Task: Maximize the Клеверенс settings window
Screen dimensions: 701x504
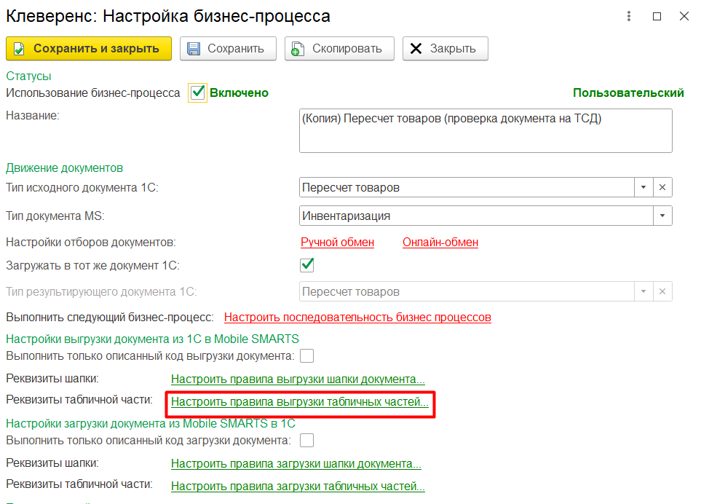Action: point(657,17)
